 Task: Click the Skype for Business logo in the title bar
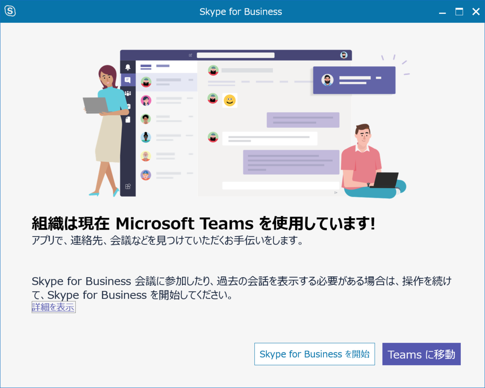(x=10, y=11)
